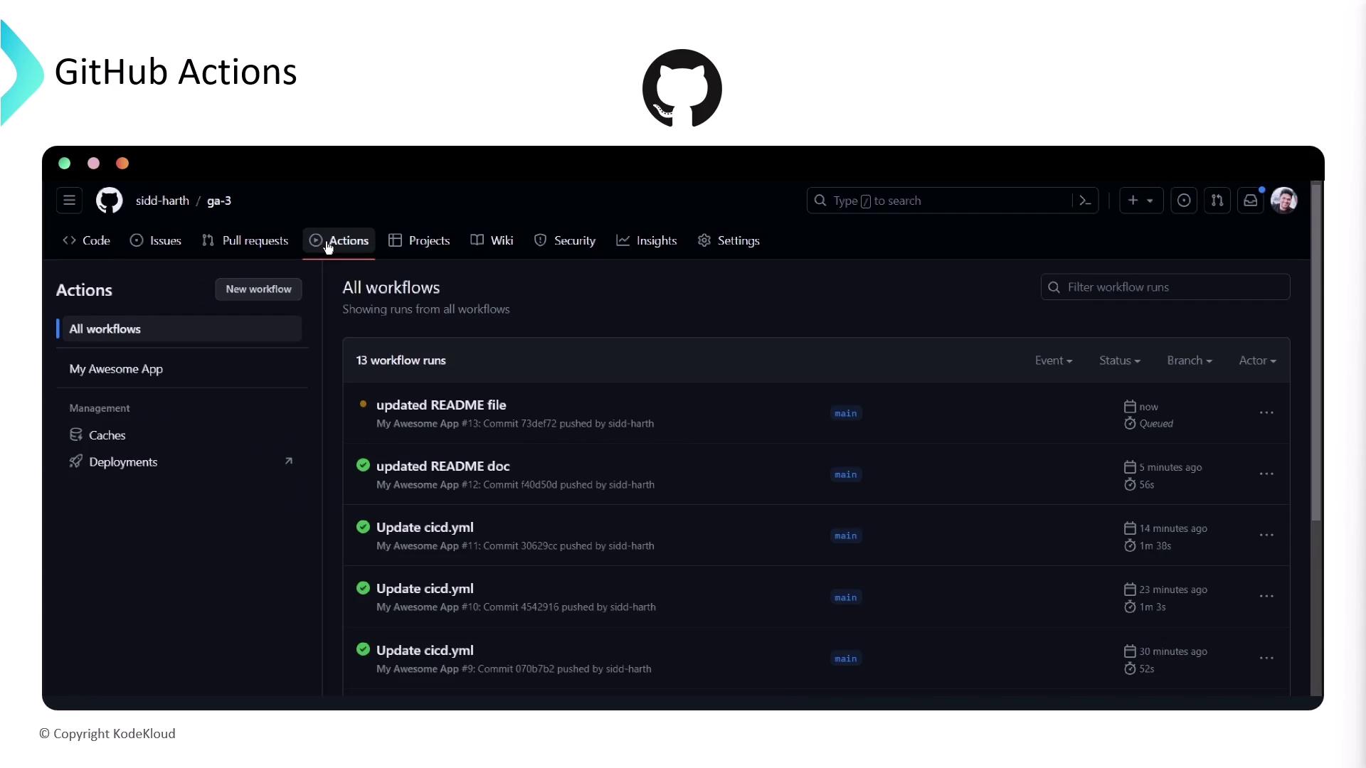Open three-dot menu for updated README doc run

pos(1266,474)
